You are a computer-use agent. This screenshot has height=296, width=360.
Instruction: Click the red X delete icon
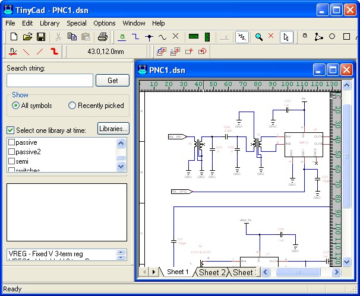(x=271, y=36)
